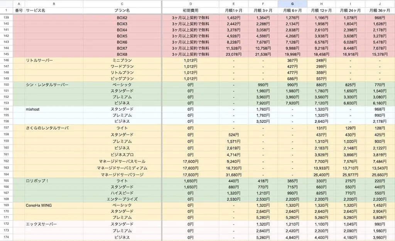Select the '9,240円' cell
Viewport: 395px width, 241px height.
pyautogui.click(x=233, y=161)
